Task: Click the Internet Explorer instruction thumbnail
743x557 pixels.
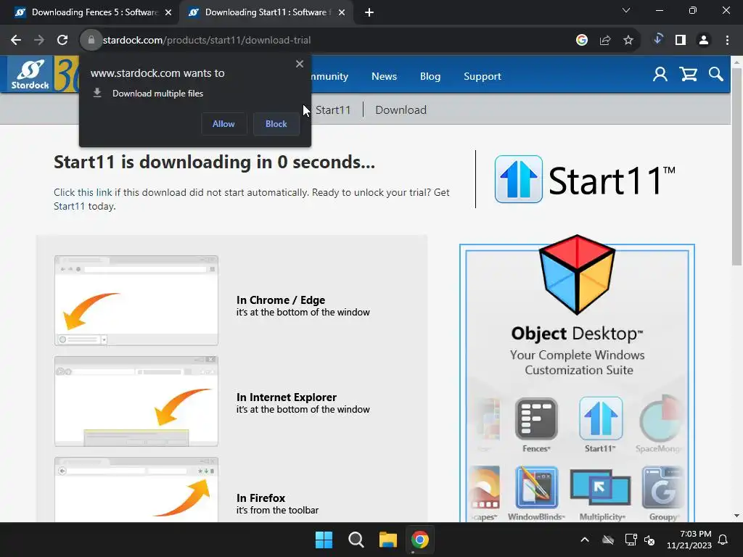Action: (136, 401)
